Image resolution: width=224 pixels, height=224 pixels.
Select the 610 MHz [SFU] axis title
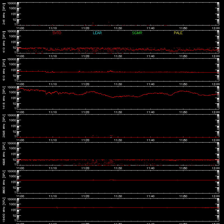pyautogui.click(x=4, y=70)
